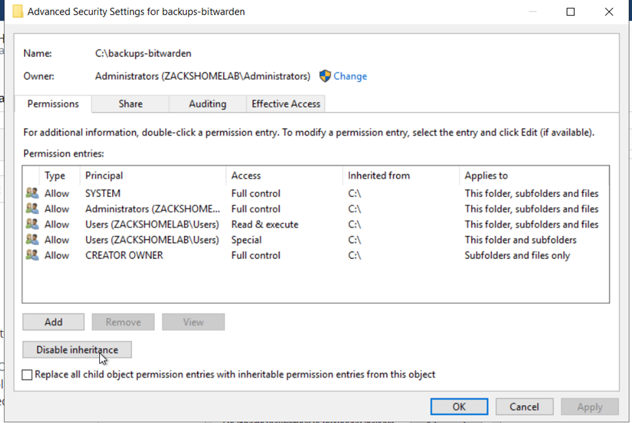Click Disable inheritance
The image size is (632, 423).
(x=77, y=350)
